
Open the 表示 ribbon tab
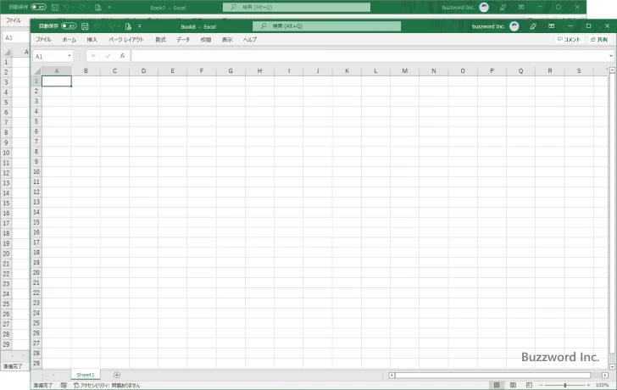(227, 39)
